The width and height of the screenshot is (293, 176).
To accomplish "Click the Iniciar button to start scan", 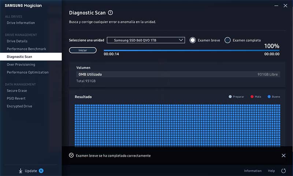I will point(83,50).
